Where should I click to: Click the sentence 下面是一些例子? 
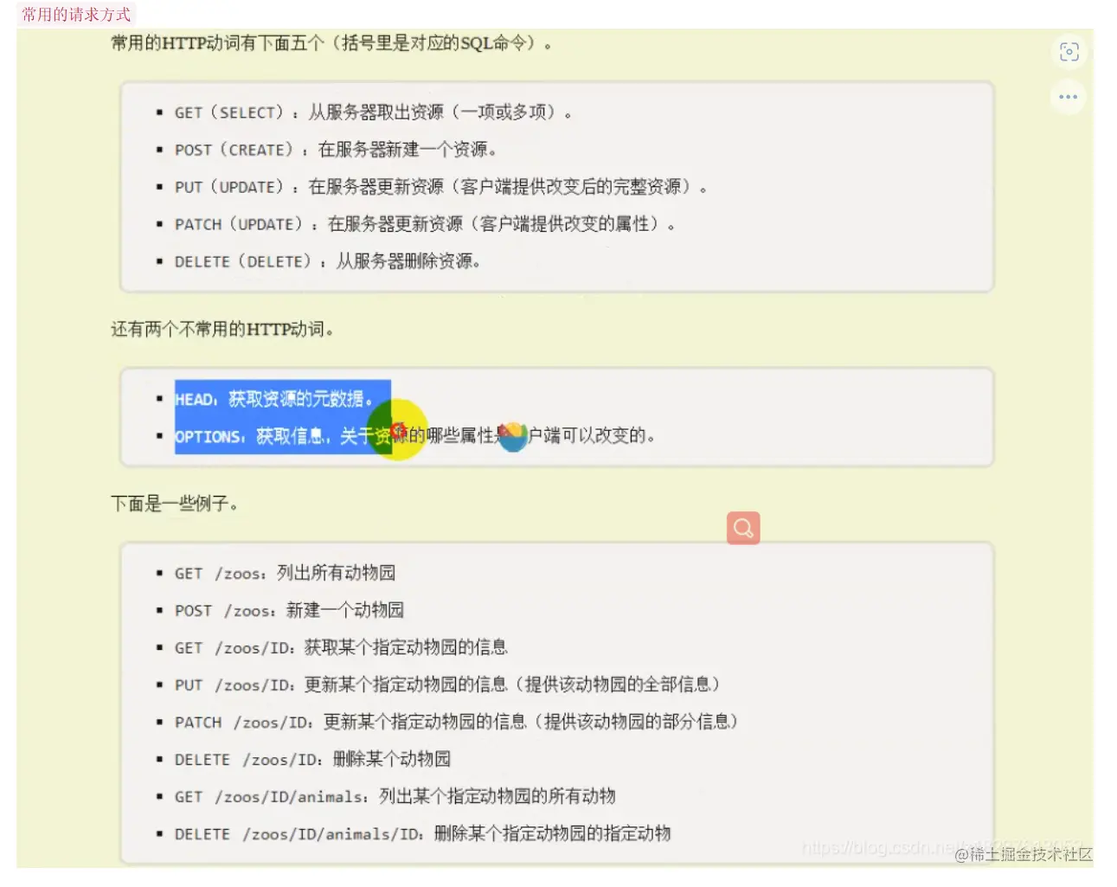(174, 504)
